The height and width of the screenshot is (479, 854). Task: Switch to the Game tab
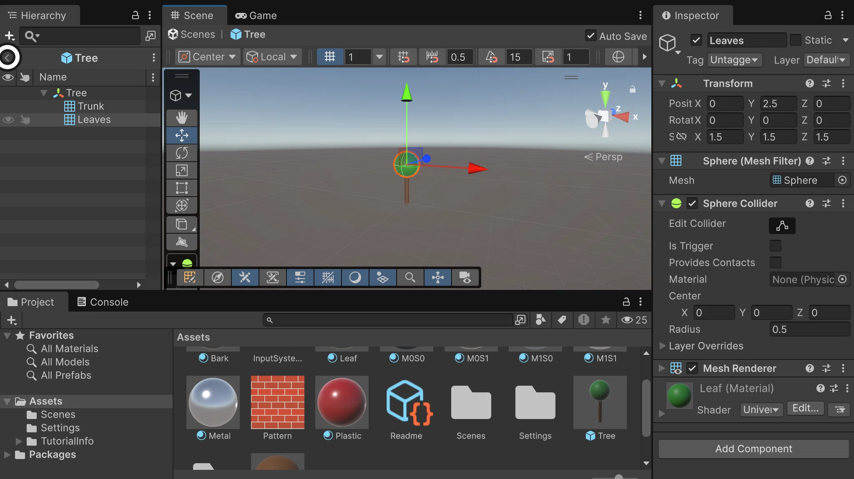pos(256,15)
